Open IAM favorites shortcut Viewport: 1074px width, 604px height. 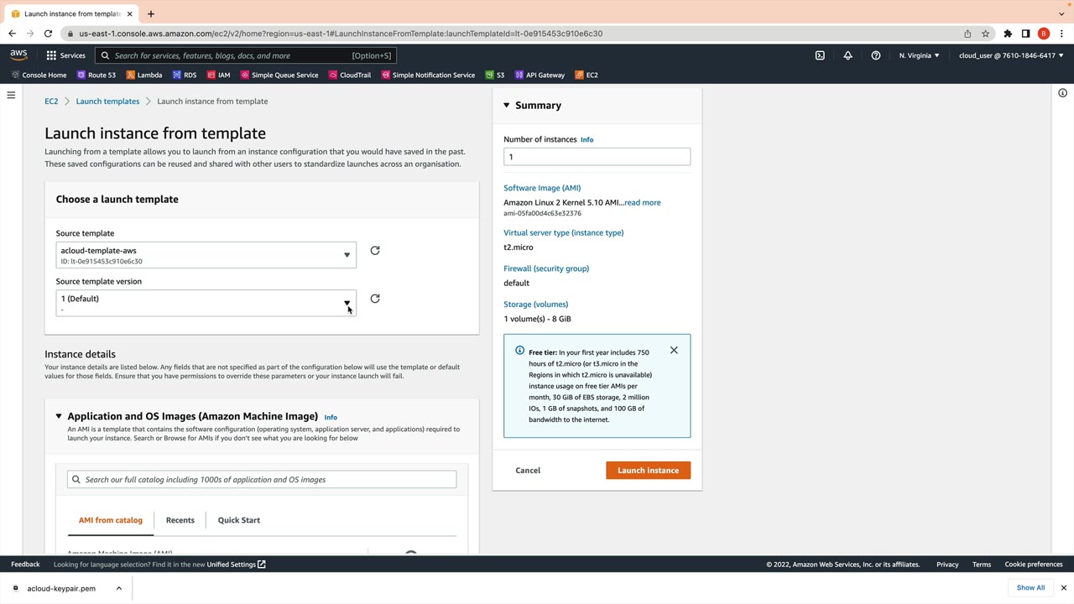pyautogui.click(x=218, y=75)
